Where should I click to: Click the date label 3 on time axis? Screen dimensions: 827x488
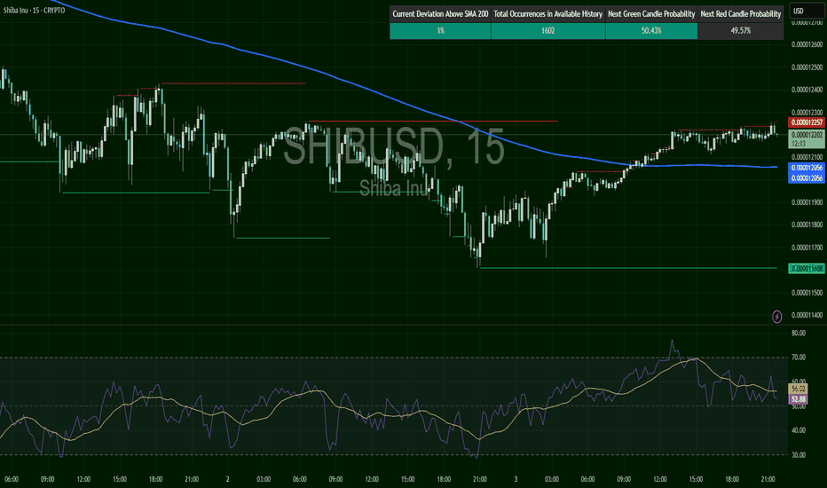click(516, 479)
